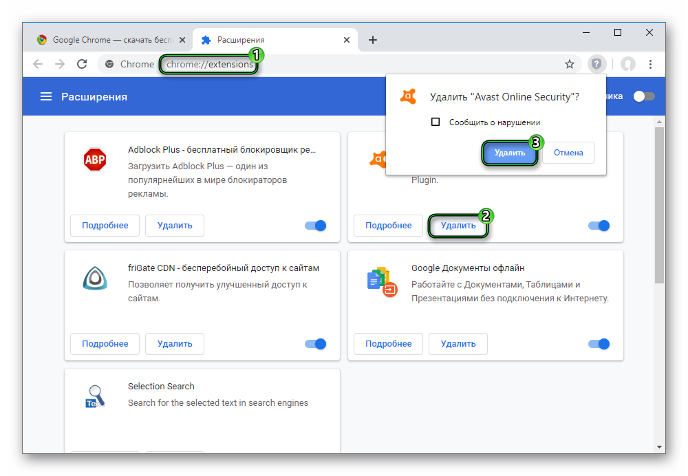
Task: Open Подробнее for friGate CDN
Action: pos(105,344)
